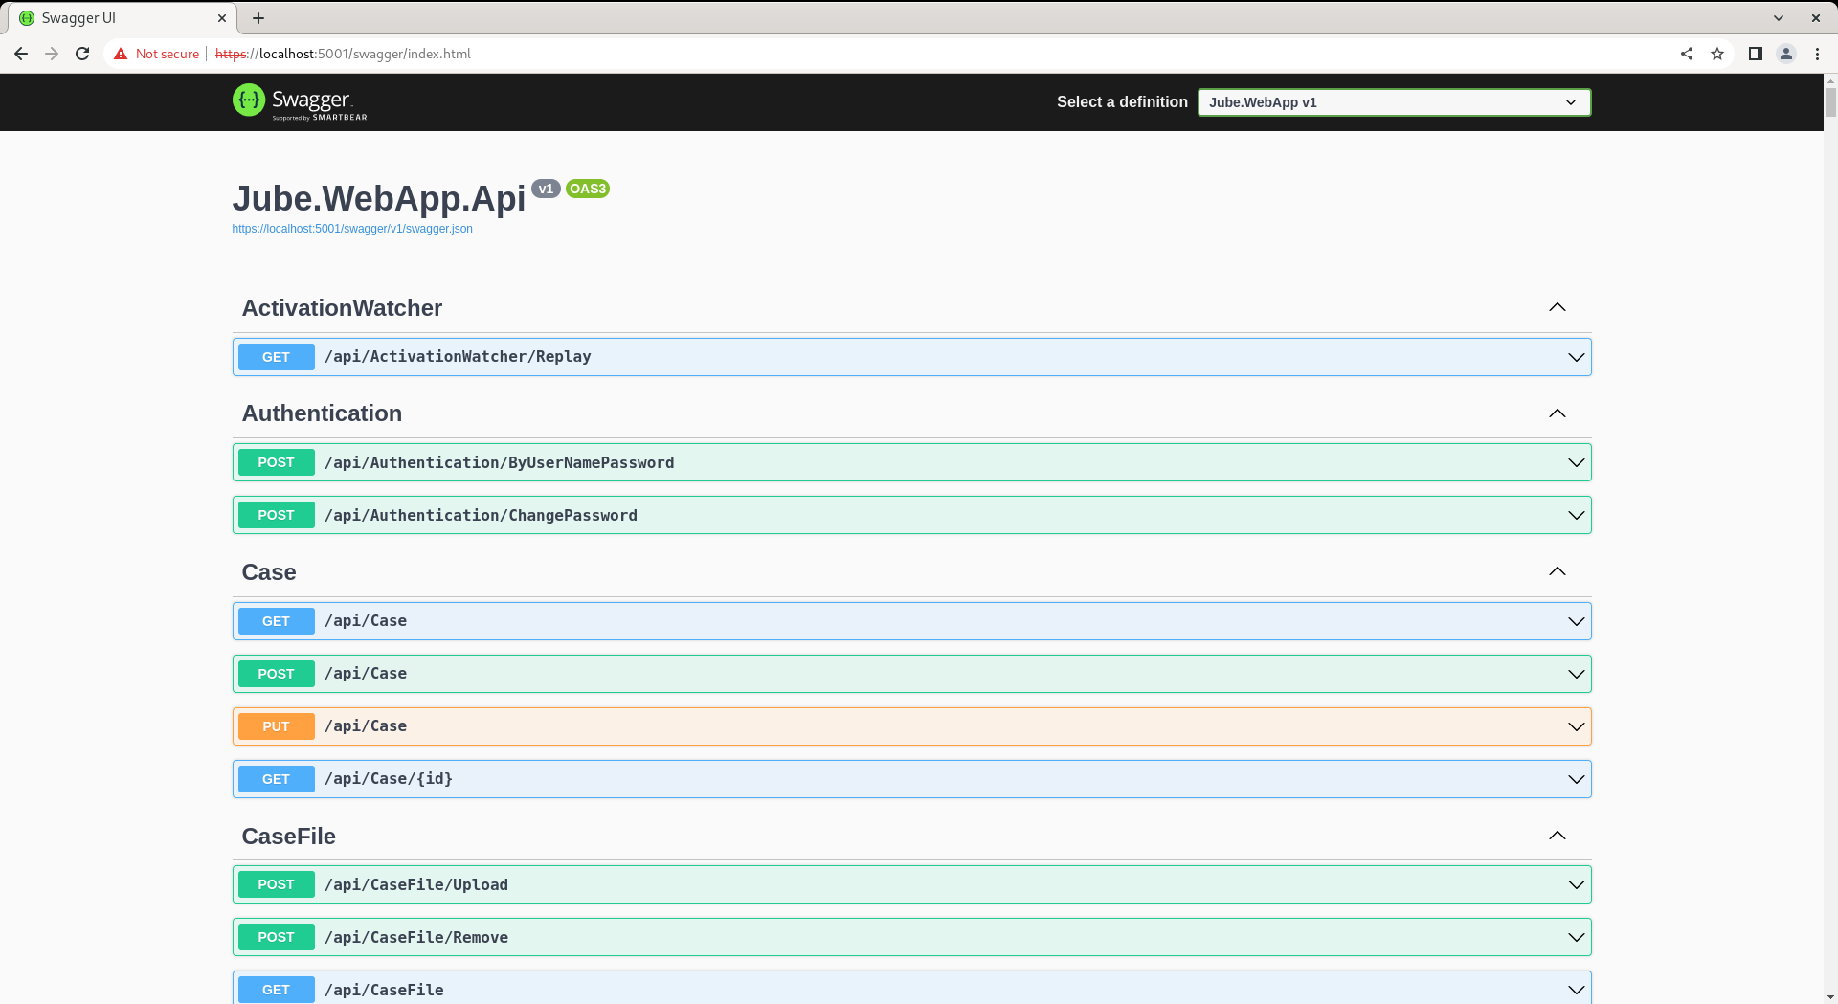Click POST button for ChangePassword
1838x1004 pixels.
coord(276,515)
